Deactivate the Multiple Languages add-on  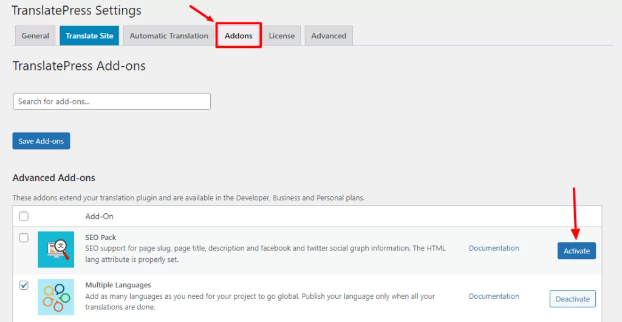point(572,299)
